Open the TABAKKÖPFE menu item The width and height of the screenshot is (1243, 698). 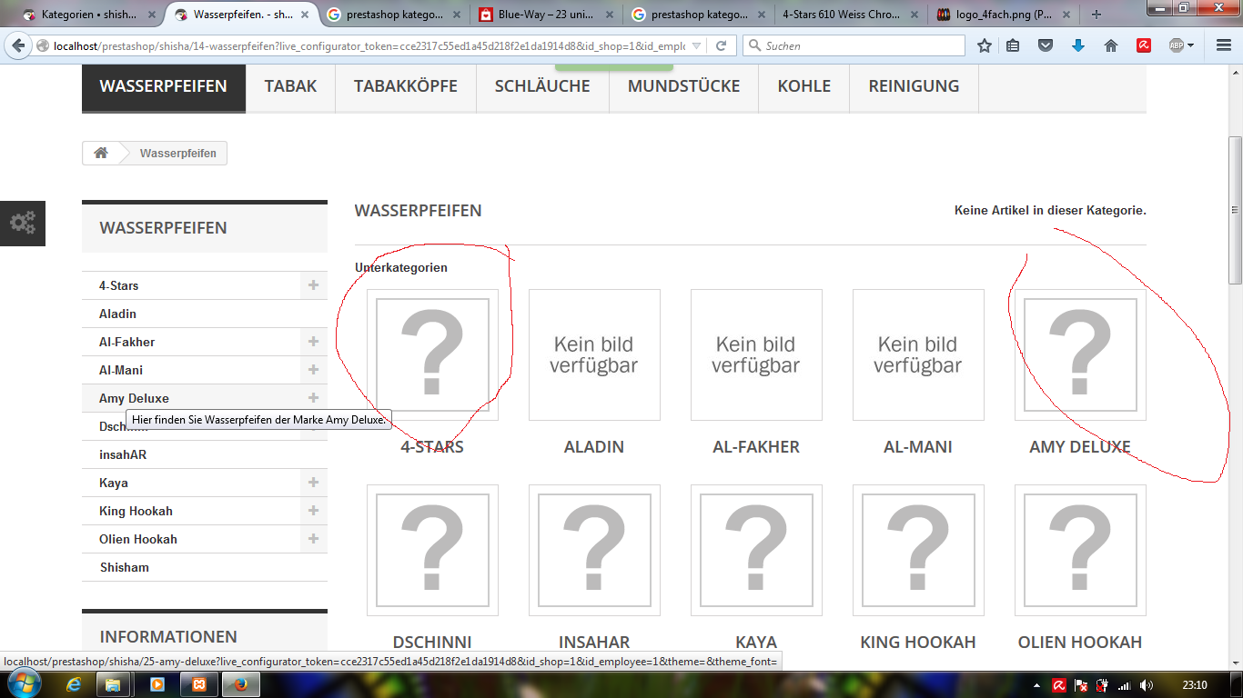(406, 87)
